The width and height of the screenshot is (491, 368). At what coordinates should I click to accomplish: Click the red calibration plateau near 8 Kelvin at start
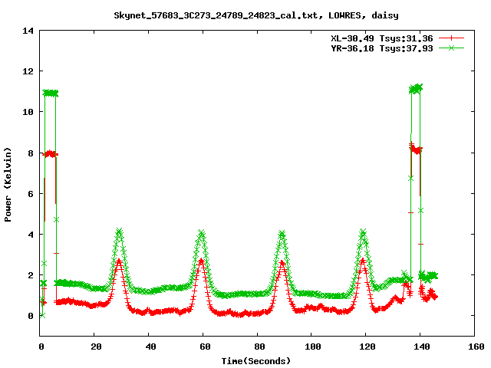tap(51, 153)
